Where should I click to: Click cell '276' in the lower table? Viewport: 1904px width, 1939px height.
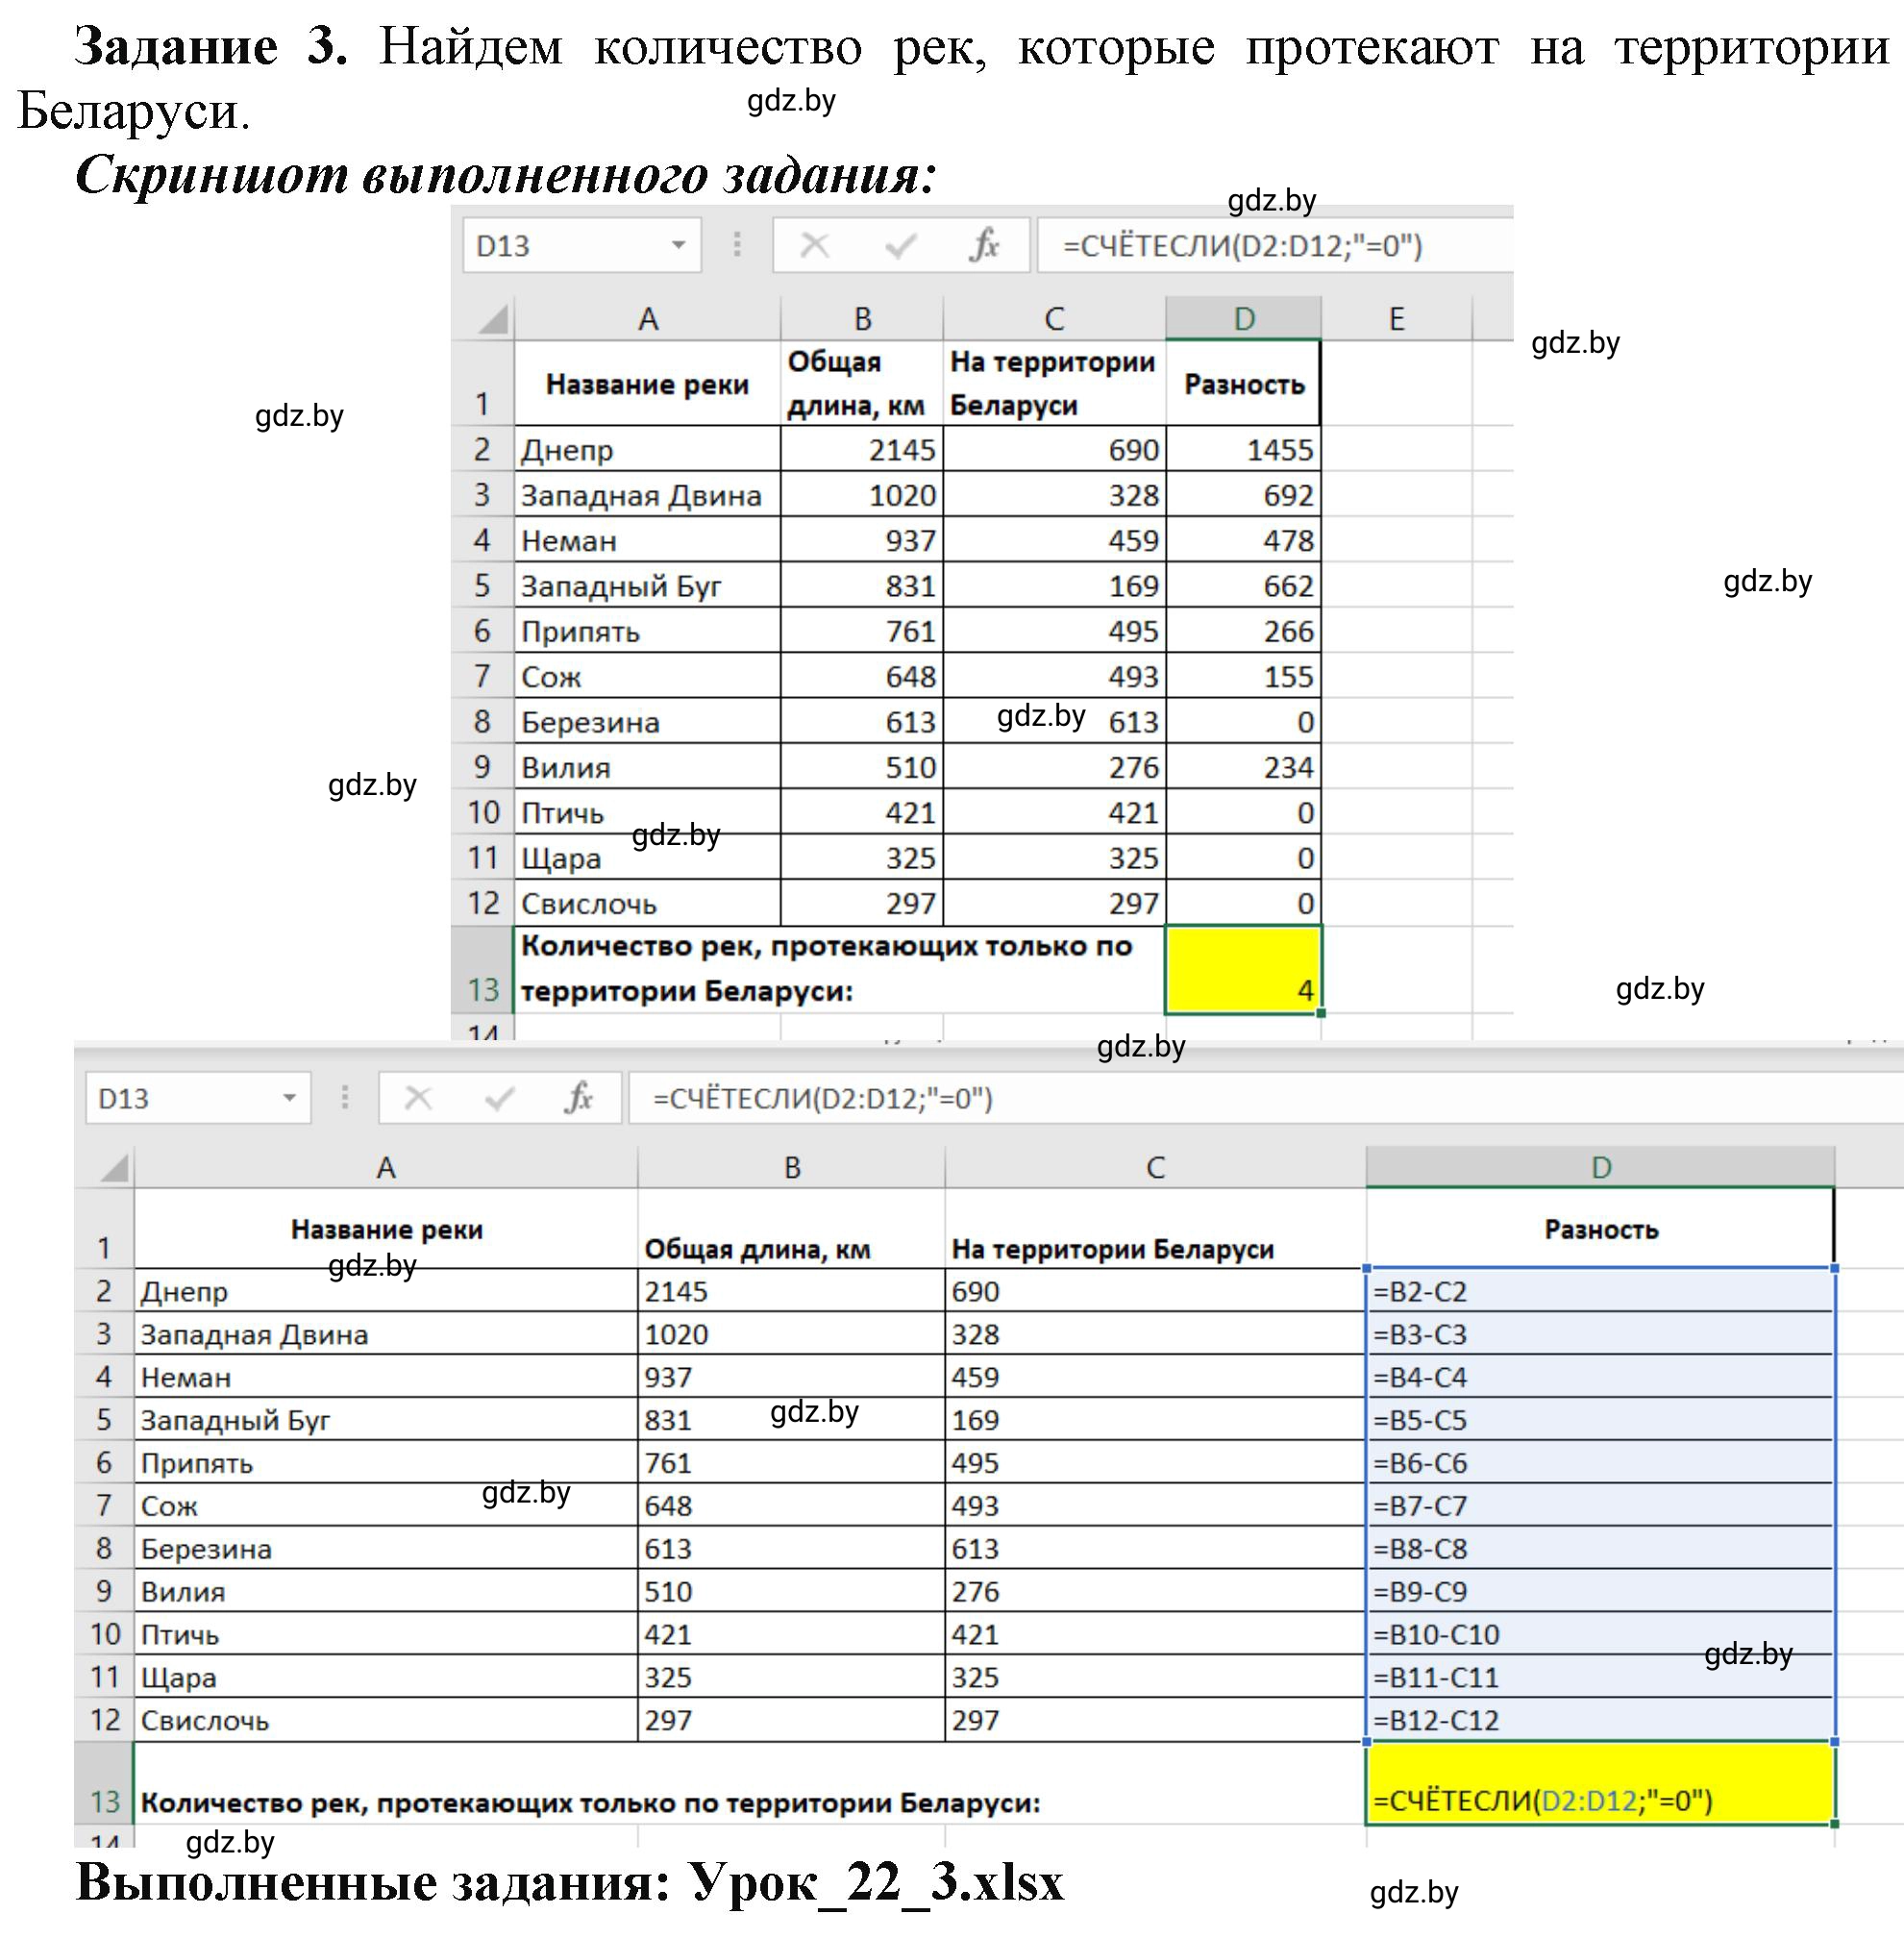pos(1155,1591)
